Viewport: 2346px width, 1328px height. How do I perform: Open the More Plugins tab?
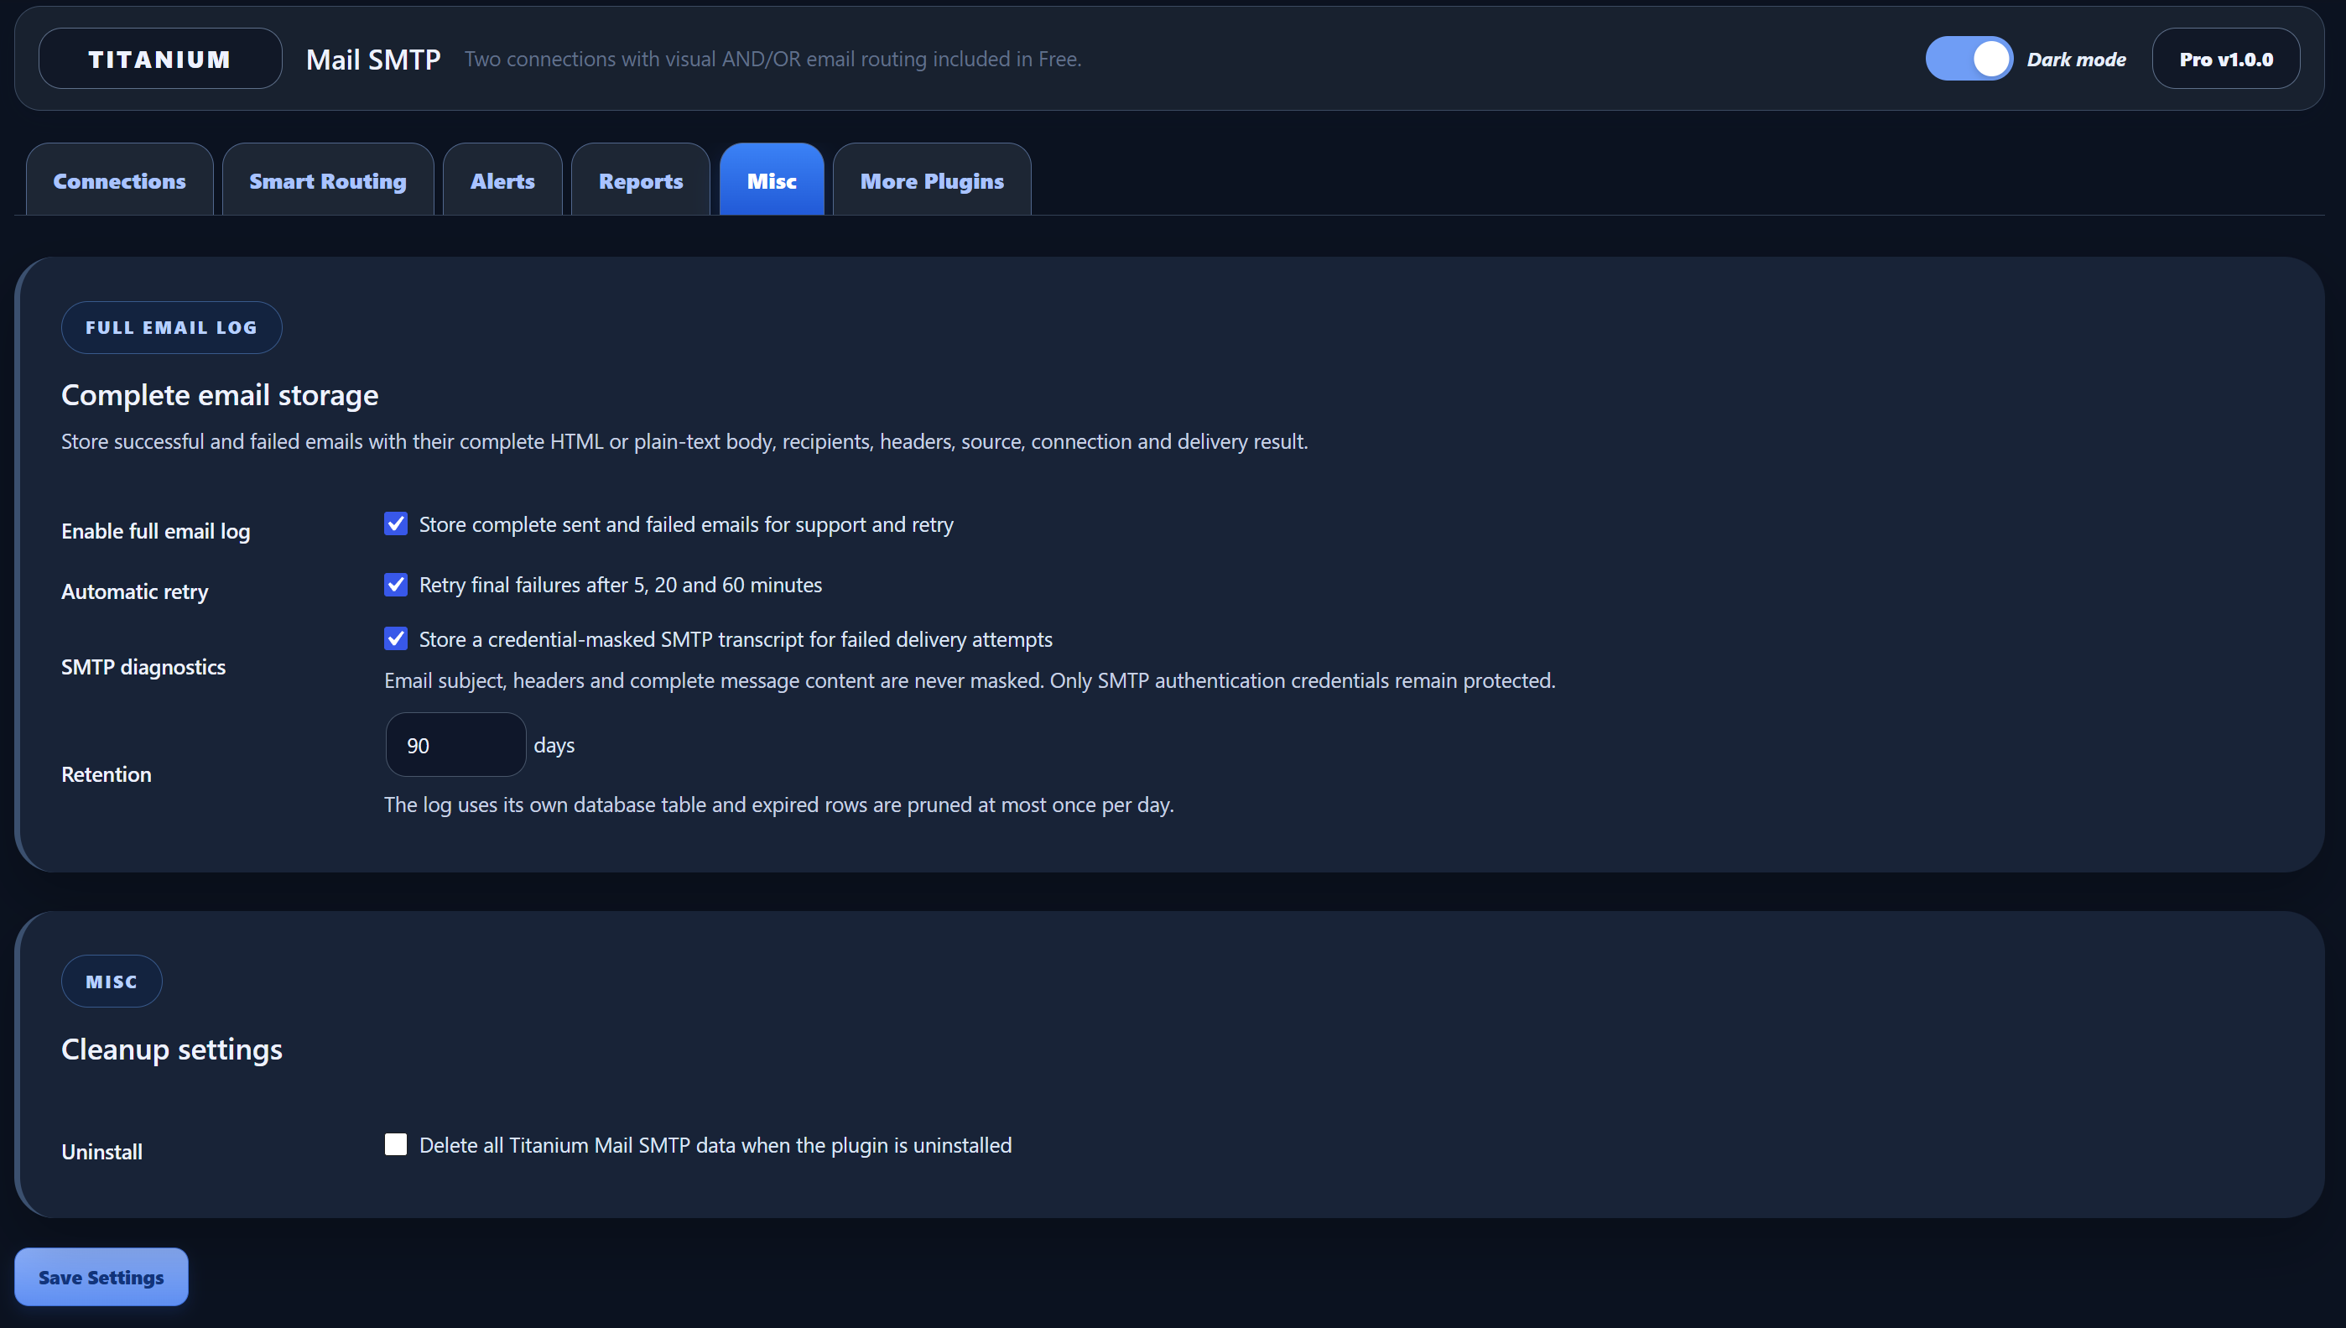[932, 180]
